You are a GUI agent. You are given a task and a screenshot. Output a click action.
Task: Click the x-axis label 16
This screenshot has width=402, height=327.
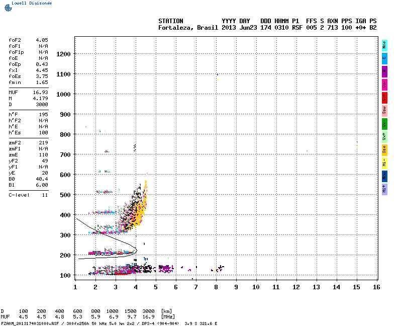[x=376, y=287]
